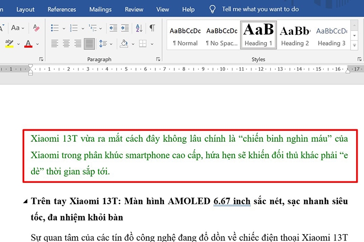Click the Tell me lightbulb icon

point(212,9)
